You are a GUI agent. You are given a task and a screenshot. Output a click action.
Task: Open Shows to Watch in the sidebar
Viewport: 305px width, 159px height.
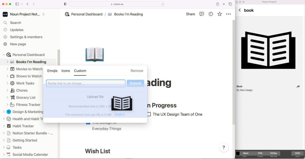point(29,76)
